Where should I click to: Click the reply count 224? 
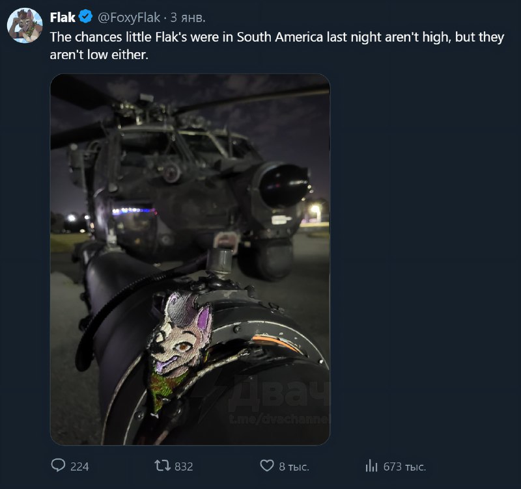point(79,466)
